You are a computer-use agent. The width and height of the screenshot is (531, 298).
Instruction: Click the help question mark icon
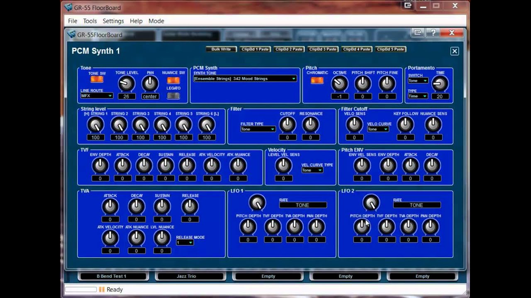(433, 33)
